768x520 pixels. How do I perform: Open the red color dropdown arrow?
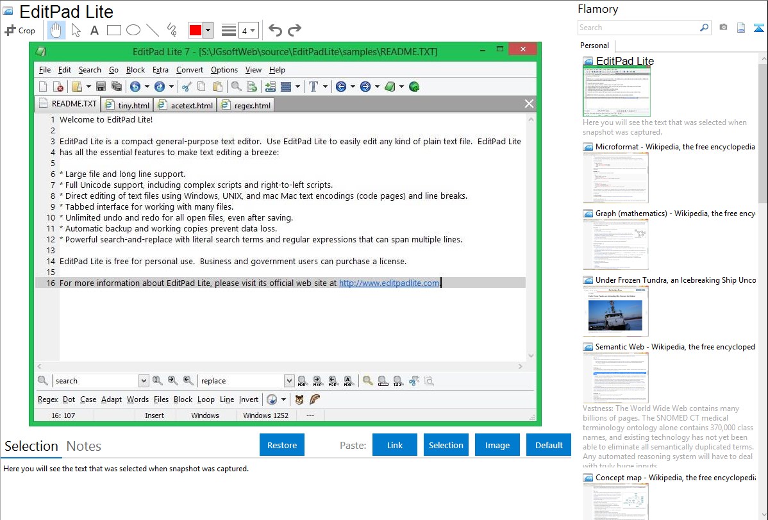point(208,30)
